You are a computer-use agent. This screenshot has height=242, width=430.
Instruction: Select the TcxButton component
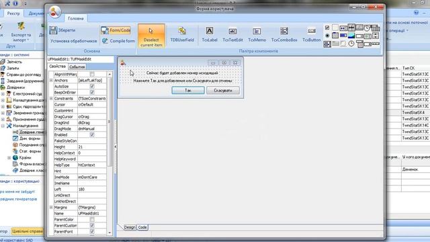click(x=312, y=35)
